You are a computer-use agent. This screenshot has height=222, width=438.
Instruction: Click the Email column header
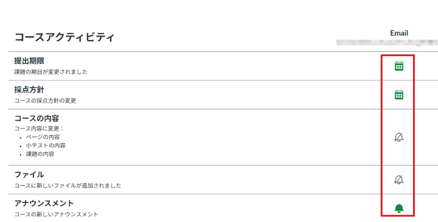click(x=399, y=33)
